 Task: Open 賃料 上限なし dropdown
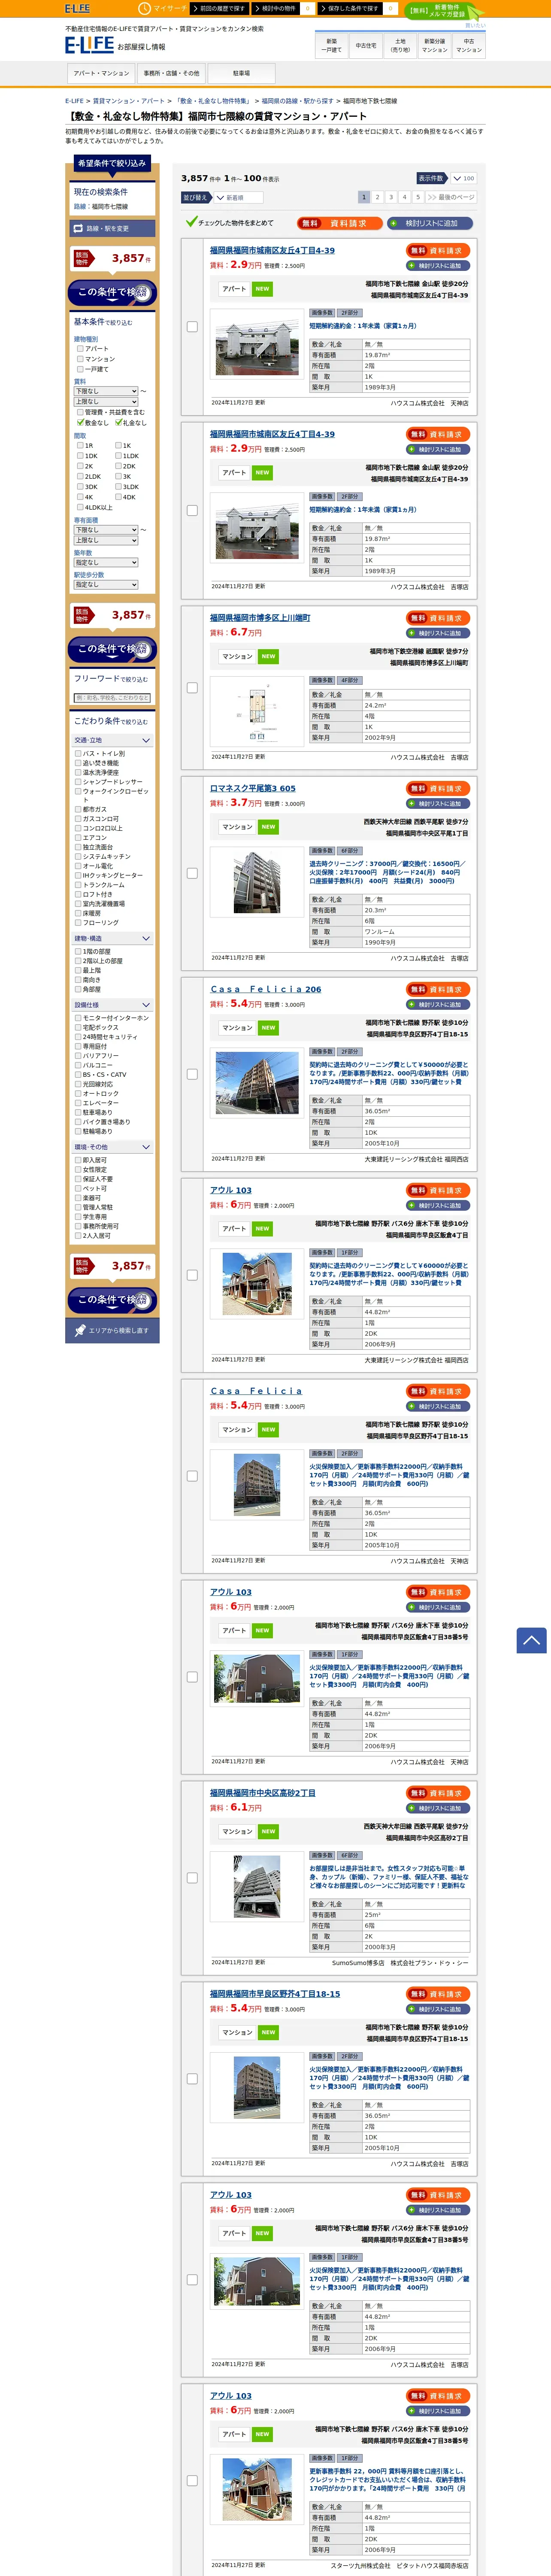[106, 401]
